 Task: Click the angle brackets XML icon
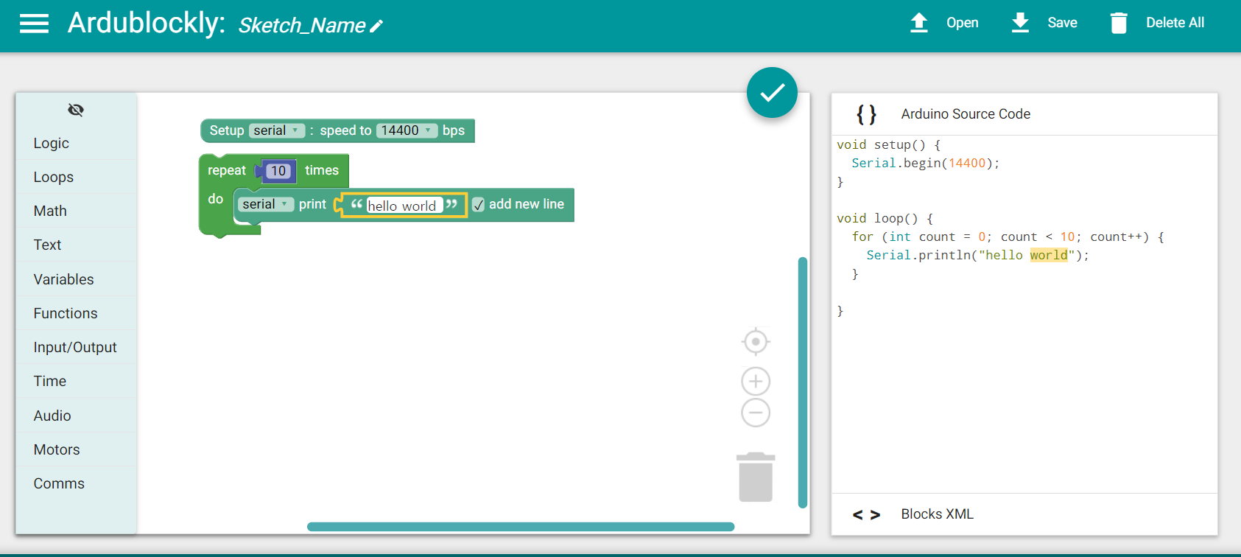tap(867, 514)
